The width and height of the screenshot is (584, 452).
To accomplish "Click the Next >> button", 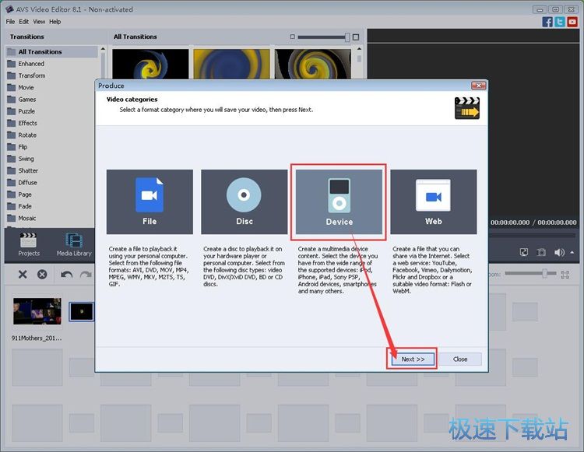I will [x=413, y=359].
